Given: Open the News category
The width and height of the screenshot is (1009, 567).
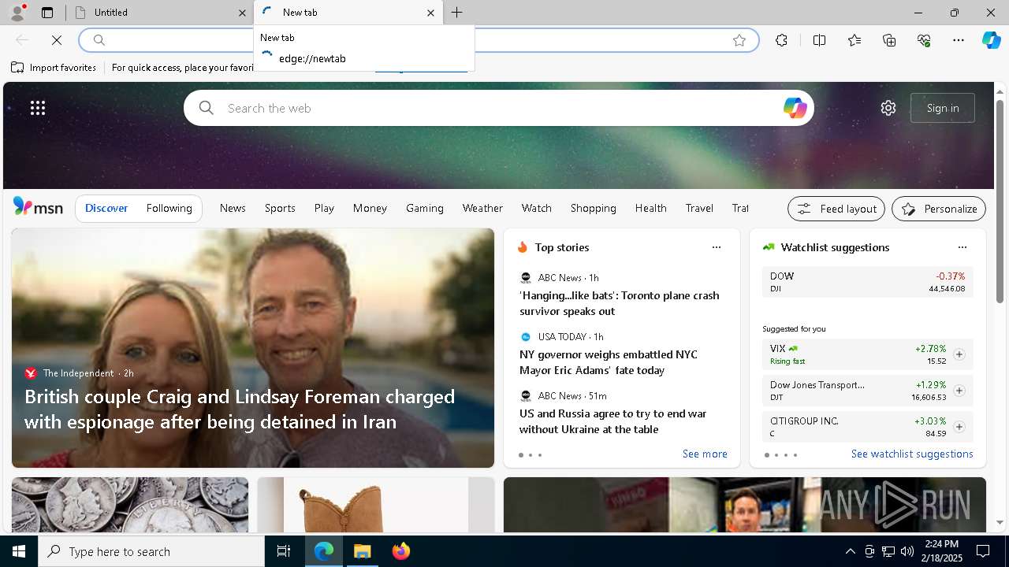Looking at the screenshot, I should pyautogui.click(x=233, y=208).
